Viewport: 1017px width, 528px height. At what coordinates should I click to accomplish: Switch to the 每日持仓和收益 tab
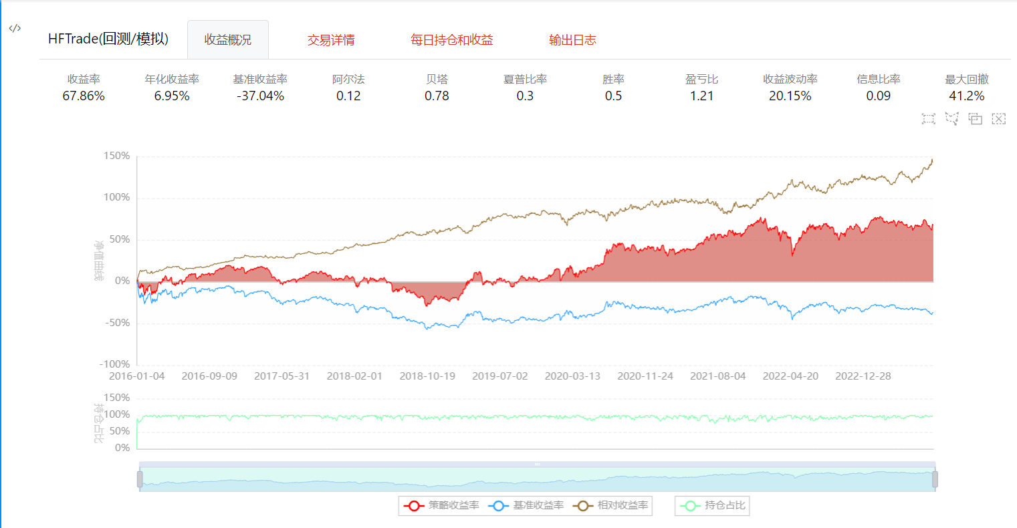tap(452, 40)
